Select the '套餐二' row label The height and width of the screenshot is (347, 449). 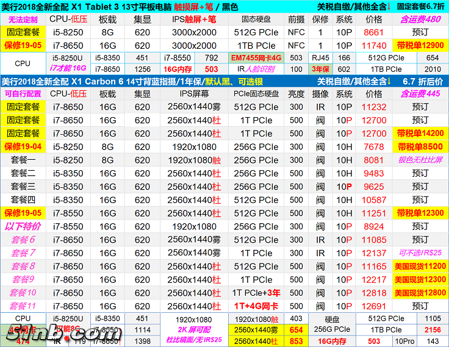pos(23,173)
